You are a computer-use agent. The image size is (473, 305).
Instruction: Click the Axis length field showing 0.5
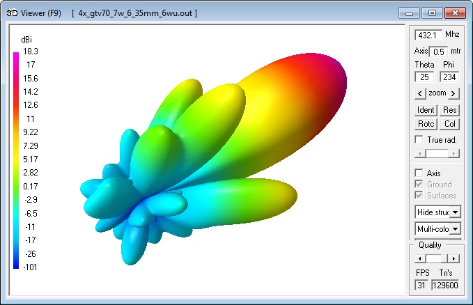[438, 52]
